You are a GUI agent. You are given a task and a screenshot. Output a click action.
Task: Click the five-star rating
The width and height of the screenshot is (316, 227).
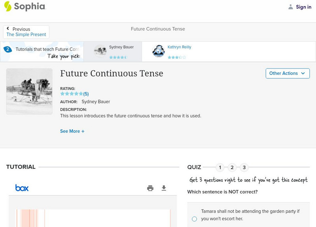point(71,94)
